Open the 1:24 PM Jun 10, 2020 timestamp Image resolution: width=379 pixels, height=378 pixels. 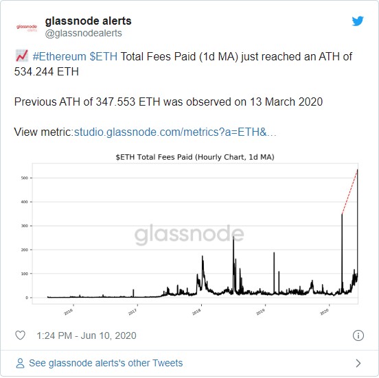pos(87,335)
